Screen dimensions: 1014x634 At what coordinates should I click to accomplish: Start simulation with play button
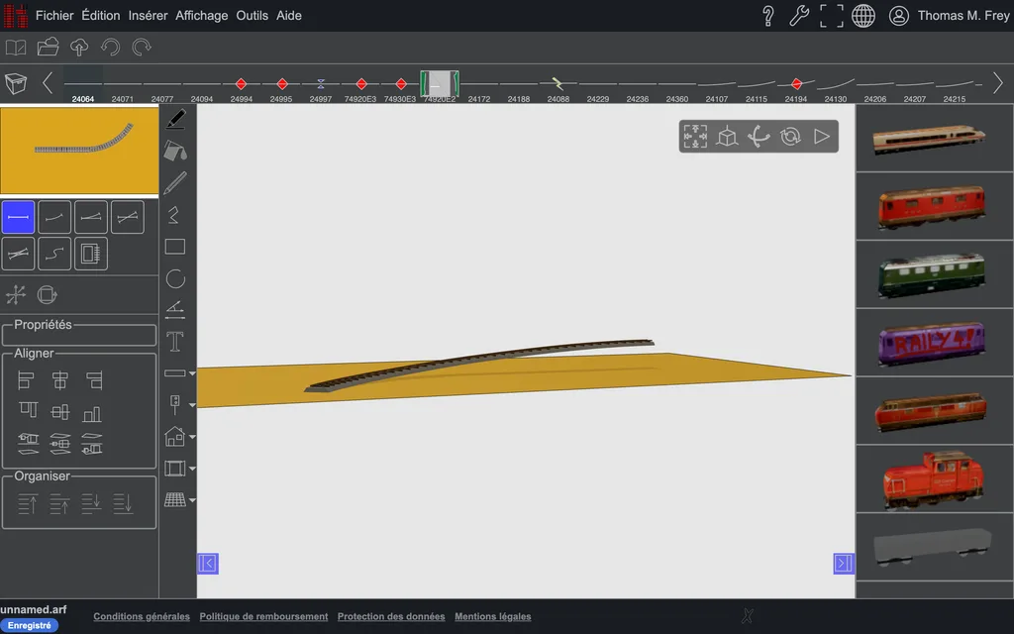coord(822,137)
